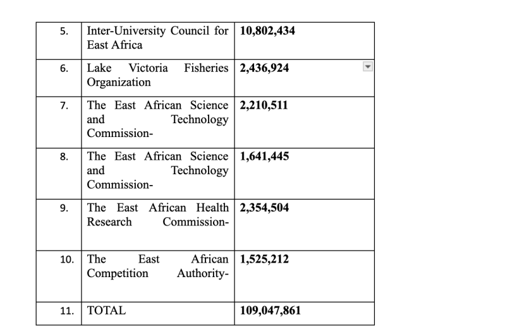Click the East African Competition Authority cell

coord(157,266)
